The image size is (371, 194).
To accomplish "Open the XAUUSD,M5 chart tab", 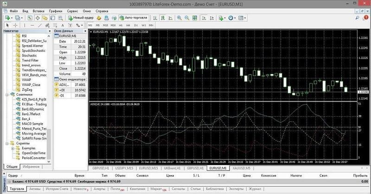I will click(x=241, y=168).
